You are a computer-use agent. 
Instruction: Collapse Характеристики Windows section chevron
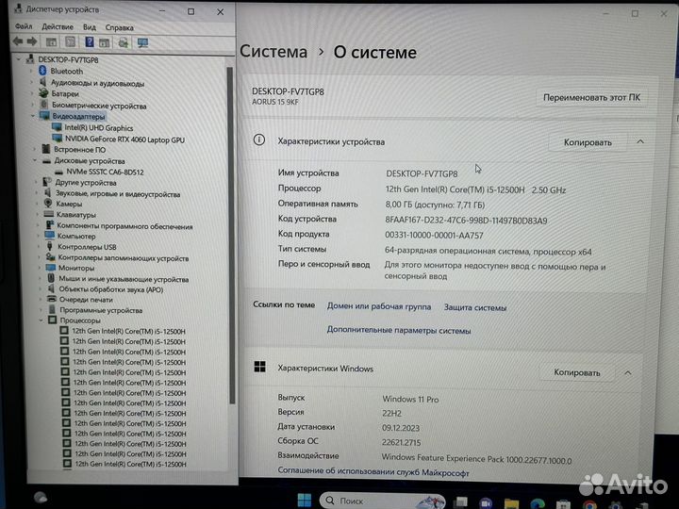628,372
